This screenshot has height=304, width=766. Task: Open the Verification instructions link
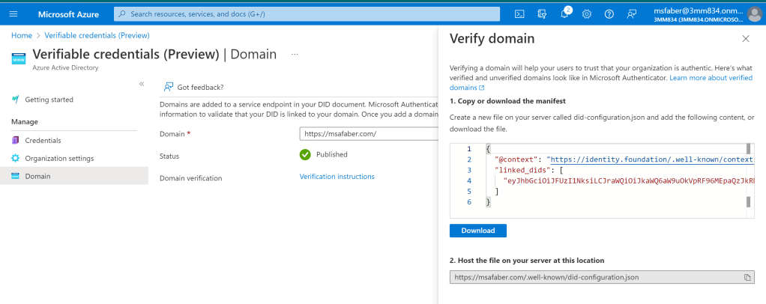click(337, 177)
